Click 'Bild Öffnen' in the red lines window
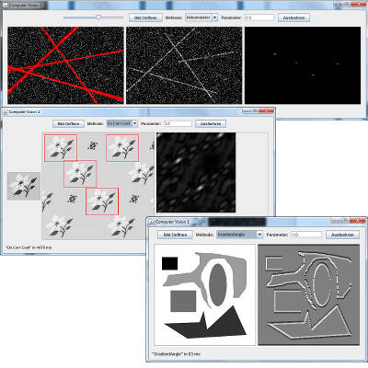Image resolution: width=368 pixels, height=368 pixels. pos(145,17)
